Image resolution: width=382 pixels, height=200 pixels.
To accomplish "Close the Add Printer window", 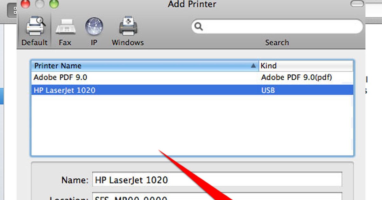I will (x=25, y=4).
